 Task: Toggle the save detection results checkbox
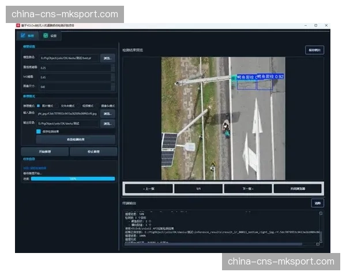pos(39,131)
